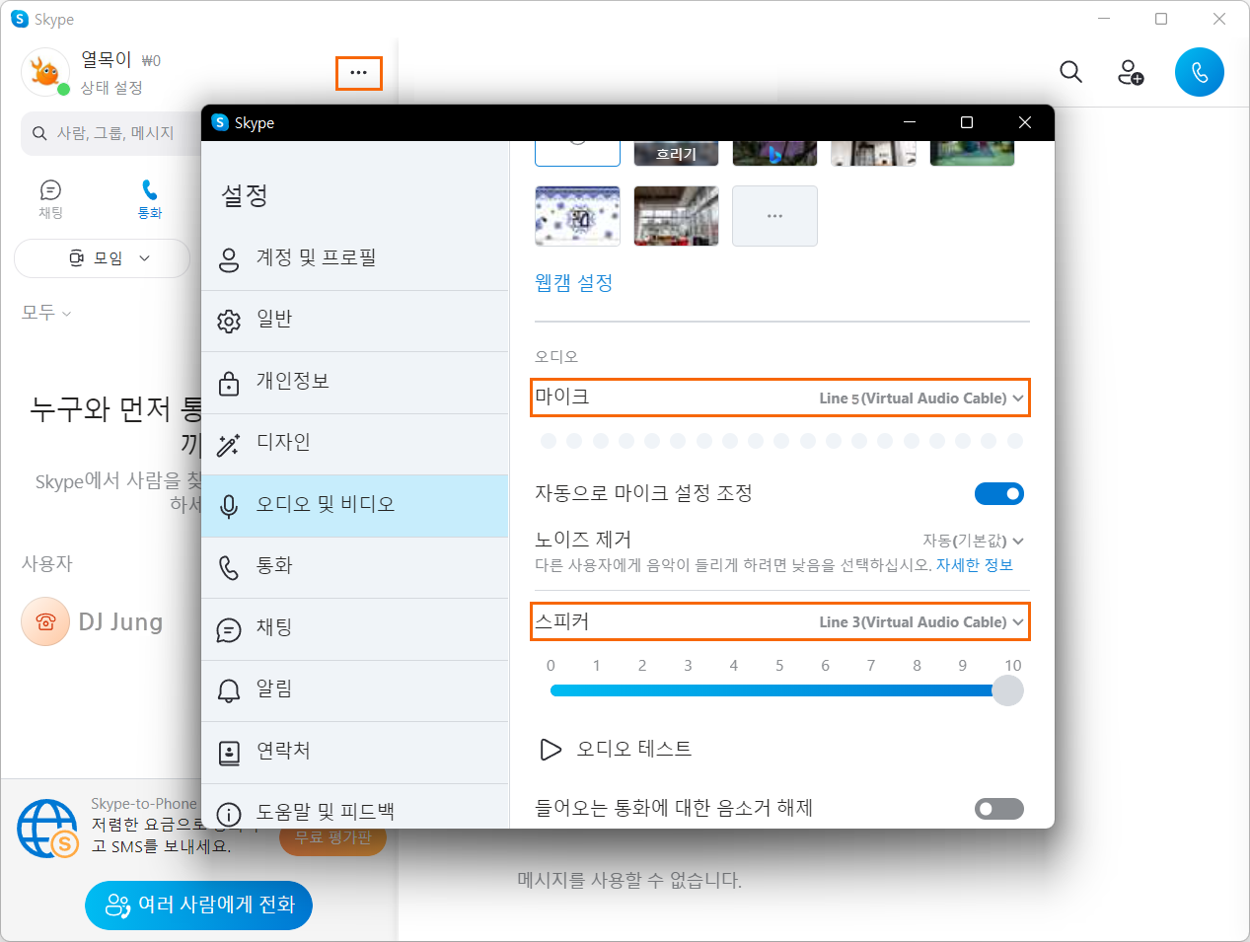This screenshot has width=1250, height=942.
Task: Switch to the 채팅 tab in main window
Action: [50, 199]
